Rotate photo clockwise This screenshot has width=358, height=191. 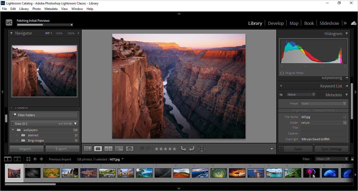[x=192, y=149]
